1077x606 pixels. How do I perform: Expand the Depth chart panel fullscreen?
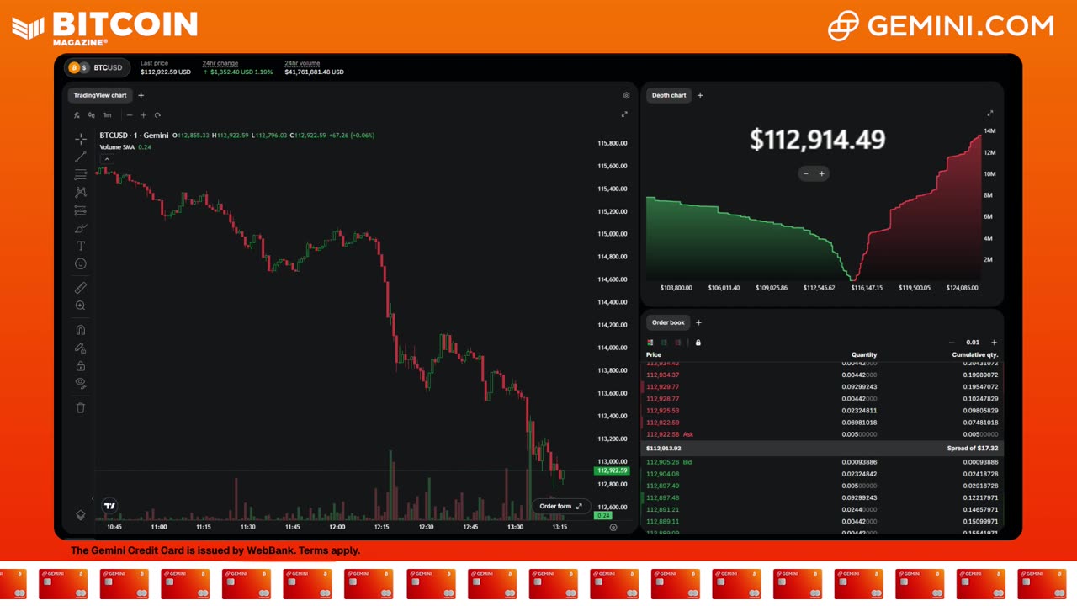(x=990, y=113)
